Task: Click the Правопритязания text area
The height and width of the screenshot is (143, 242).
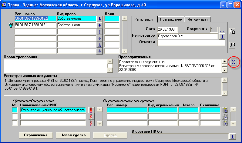Action: [170, 66]
